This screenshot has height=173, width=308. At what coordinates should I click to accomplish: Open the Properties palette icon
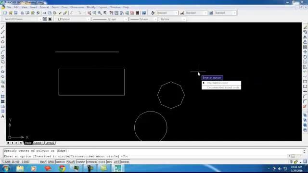[x=111, y=13]
